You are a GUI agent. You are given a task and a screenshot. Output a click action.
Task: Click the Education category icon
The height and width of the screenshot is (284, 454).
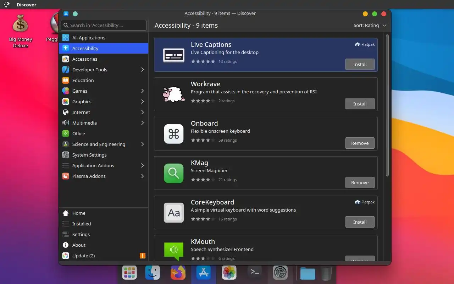65,80
